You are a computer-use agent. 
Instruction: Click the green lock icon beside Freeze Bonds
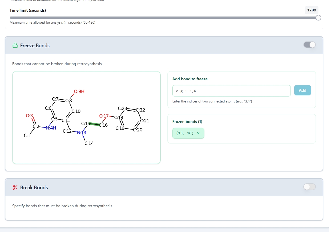click(x=15, y=46)
